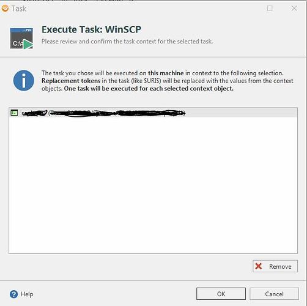Select the redacted connection entry in the list
Image resolution: width=307 pixels, height=306 pixels.
(x=153, y=113)
